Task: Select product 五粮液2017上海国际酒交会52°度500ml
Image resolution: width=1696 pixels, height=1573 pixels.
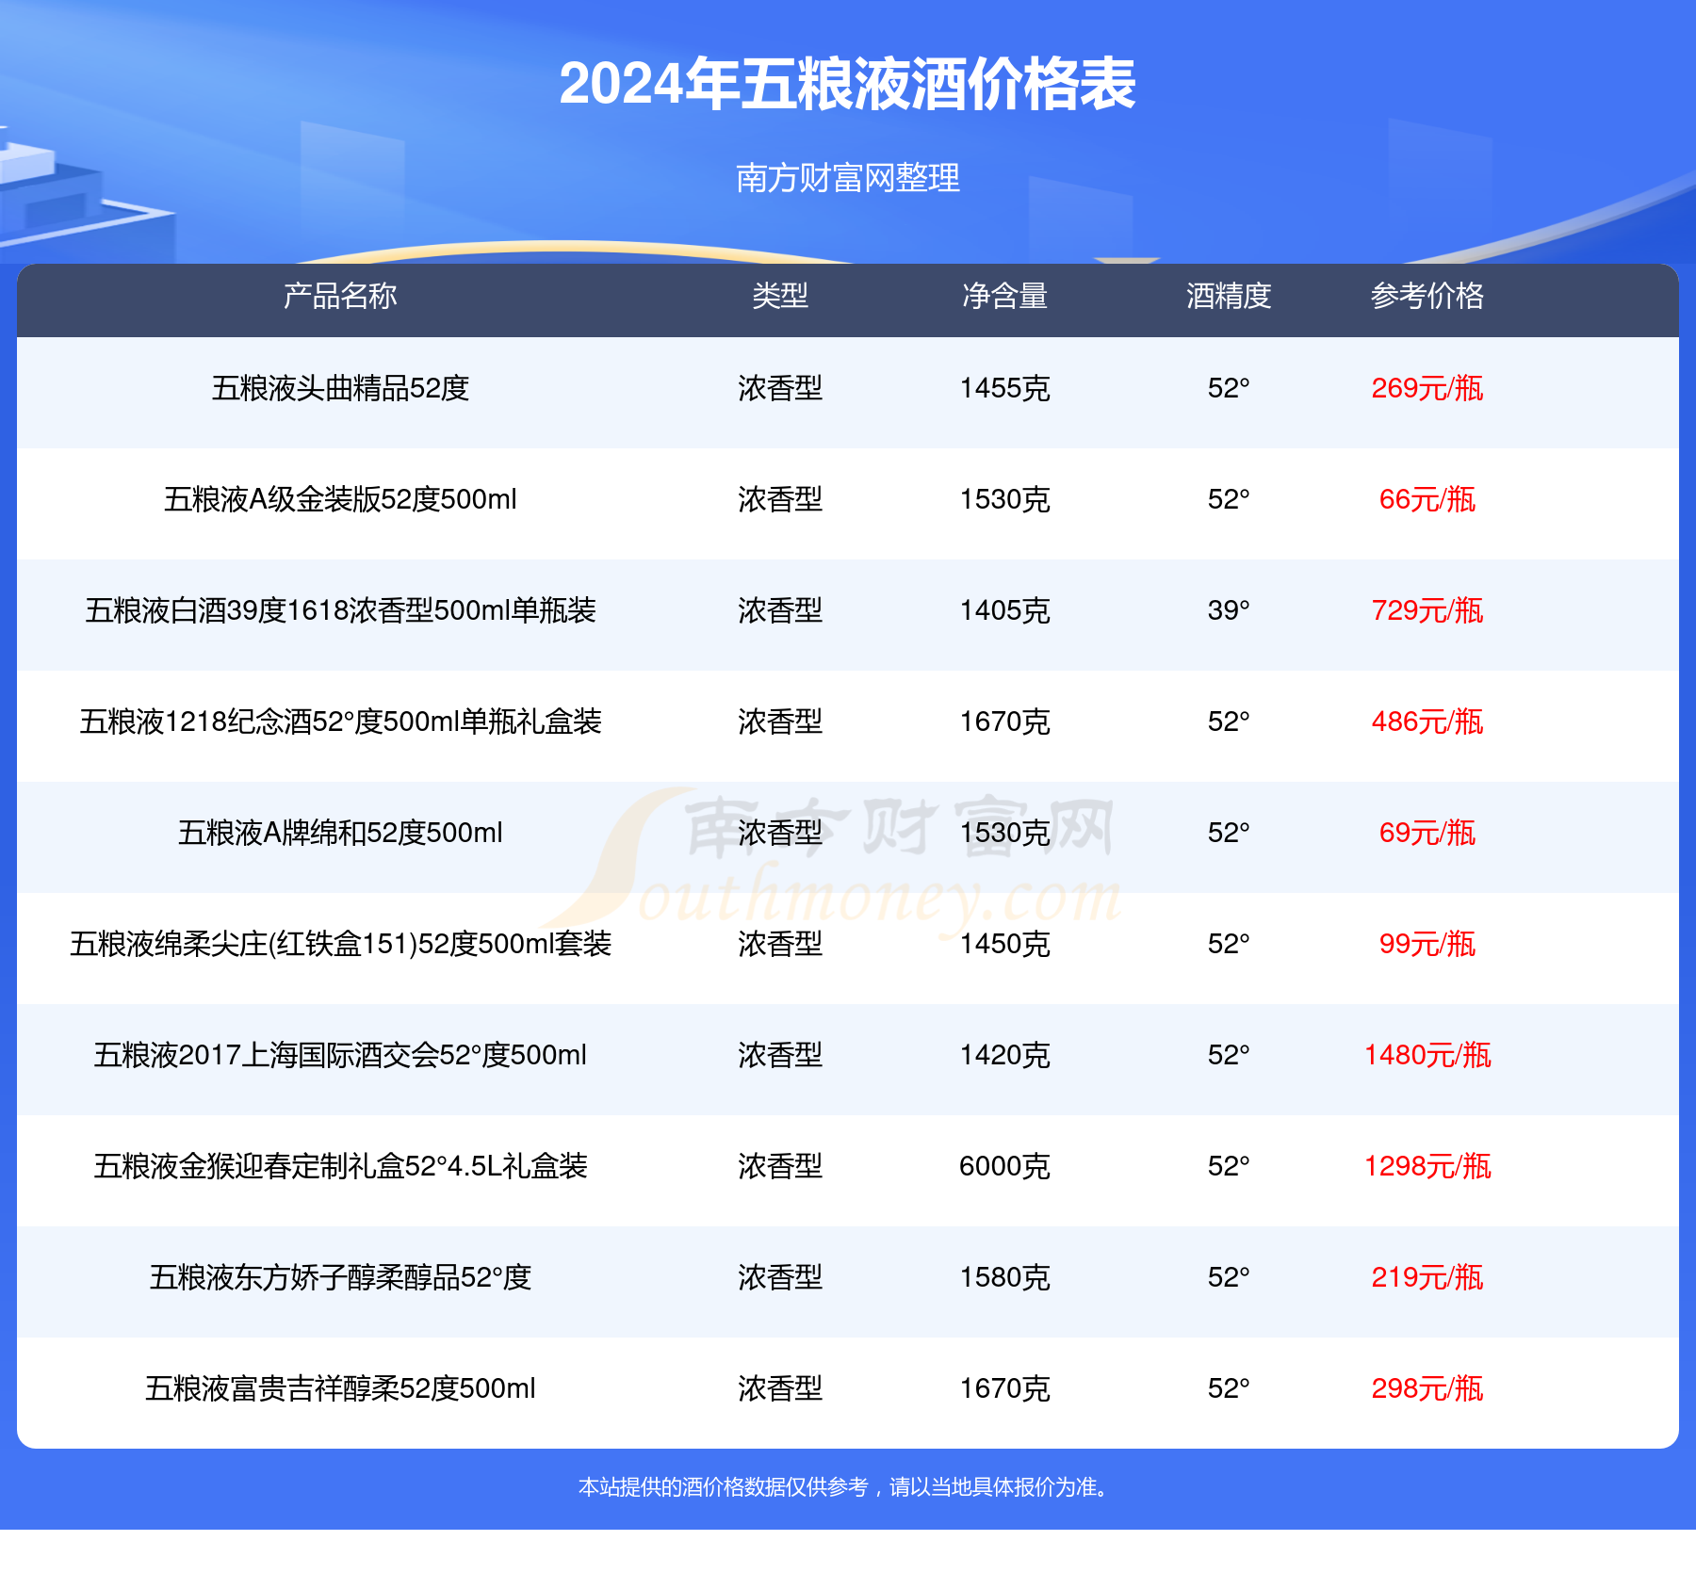Action: click(340, 1055)
